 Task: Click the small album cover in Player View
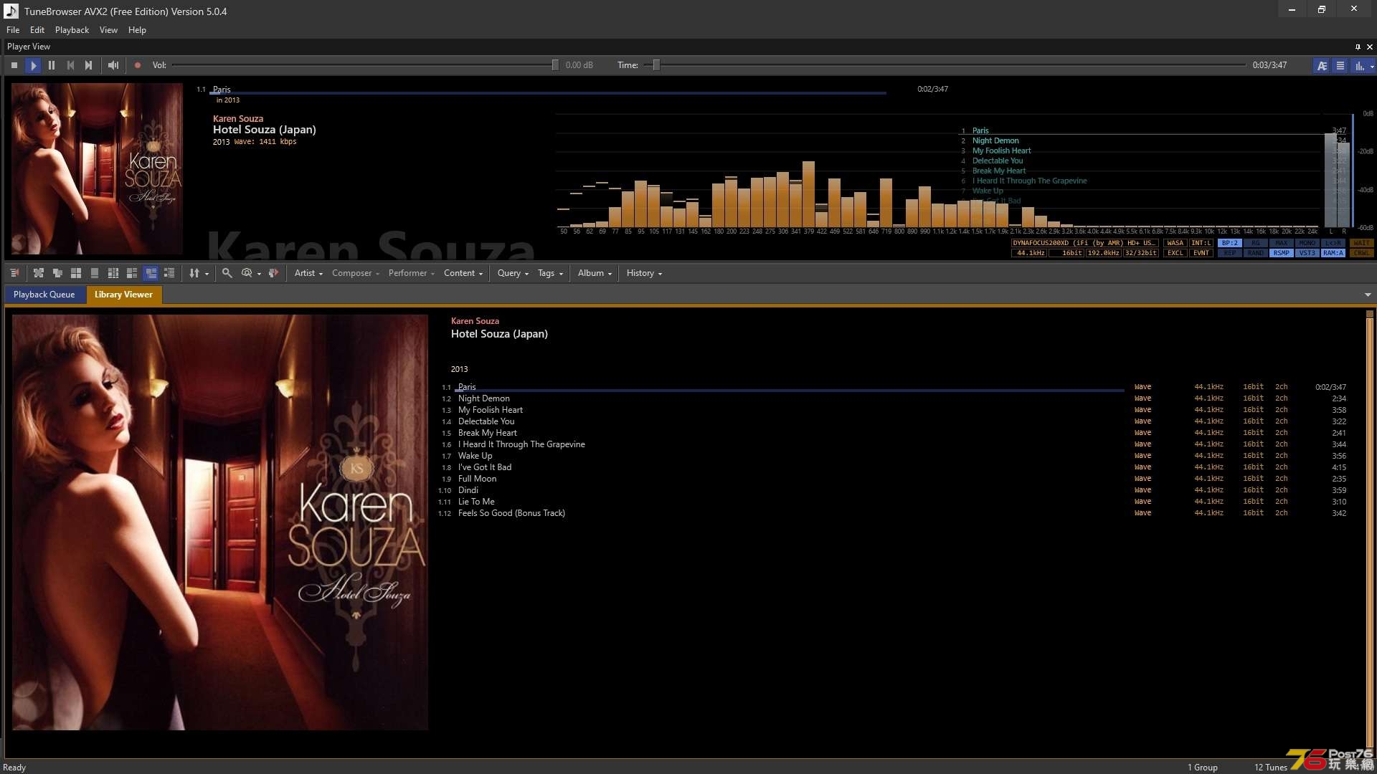[97, 168]
